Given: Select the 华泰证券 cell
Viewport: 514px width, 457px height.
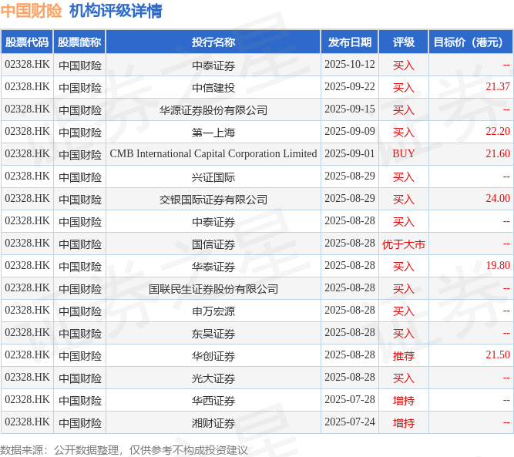Looking at the screenshot, I should [213, 266].
